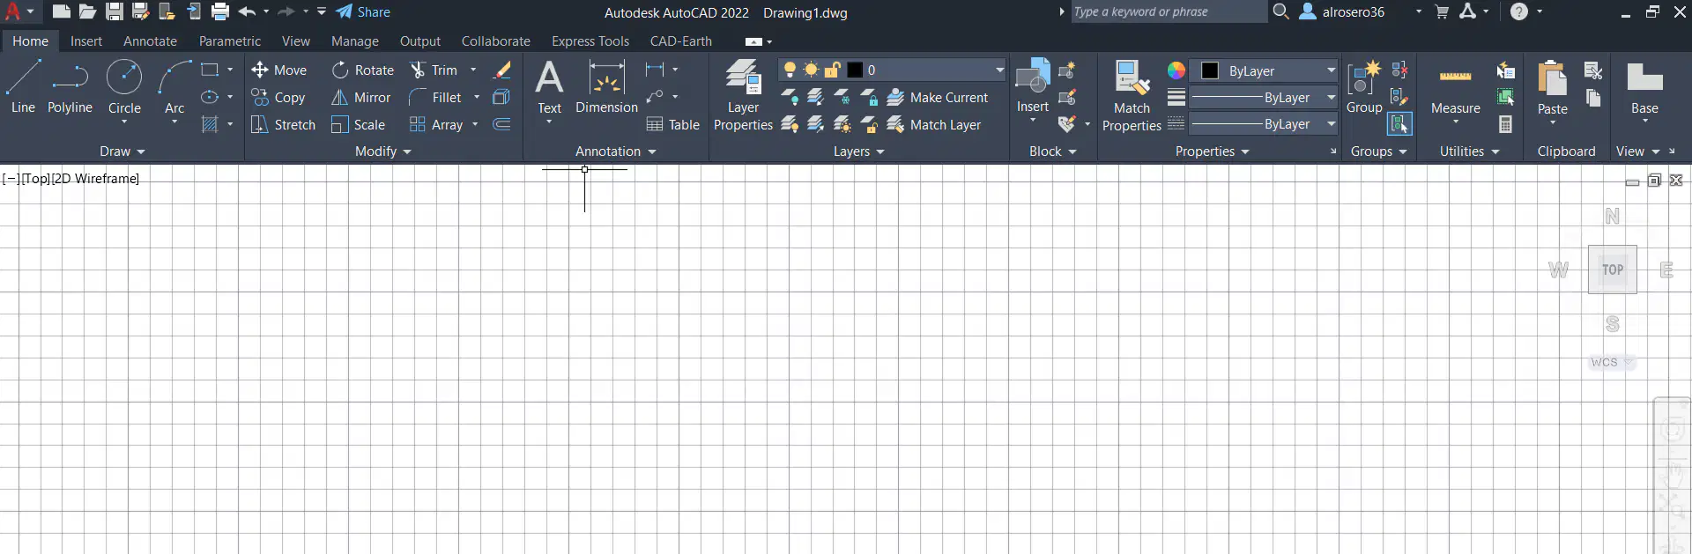Click the Save icon in quick access
1692x554 pixels.
115,11
